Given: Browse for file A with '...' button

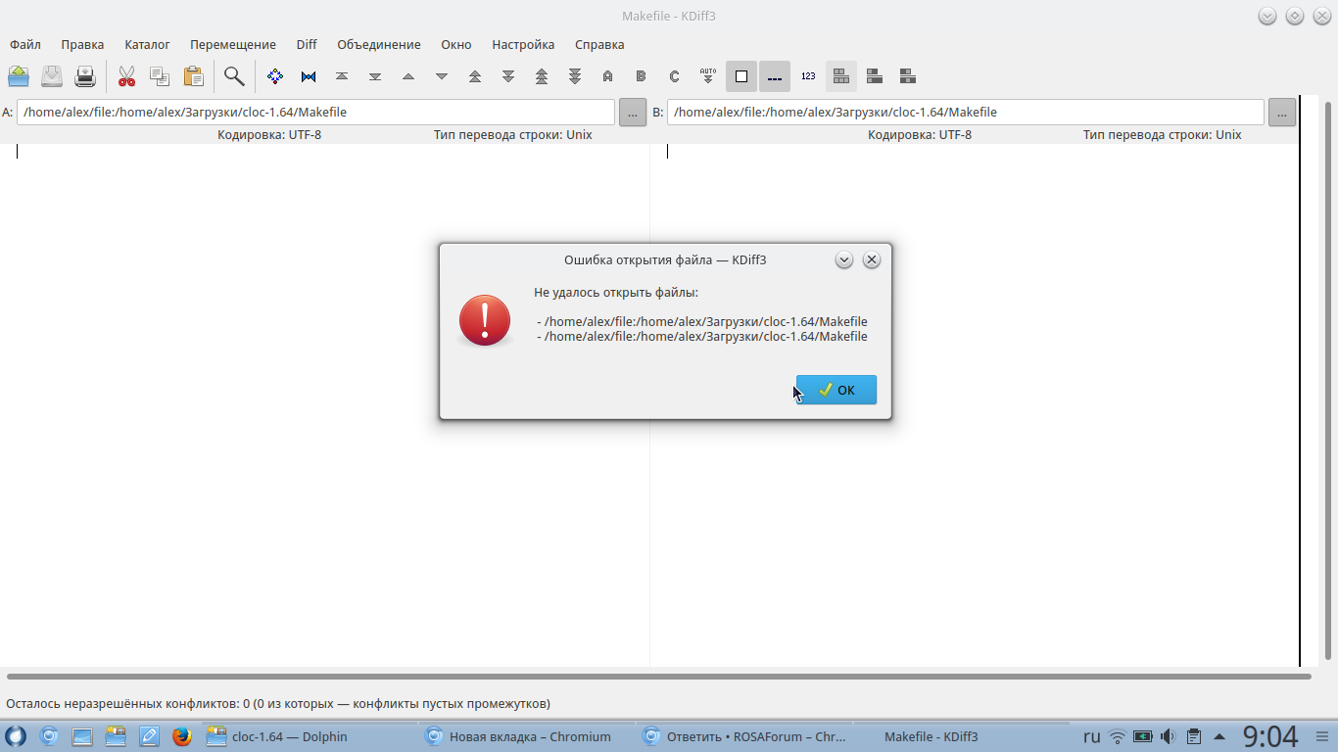Looking at the screenshot, I should [x=633, y=112].
